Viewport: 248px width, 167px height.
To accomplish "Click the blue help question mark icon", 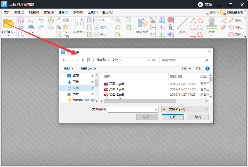I will [207, 68].
